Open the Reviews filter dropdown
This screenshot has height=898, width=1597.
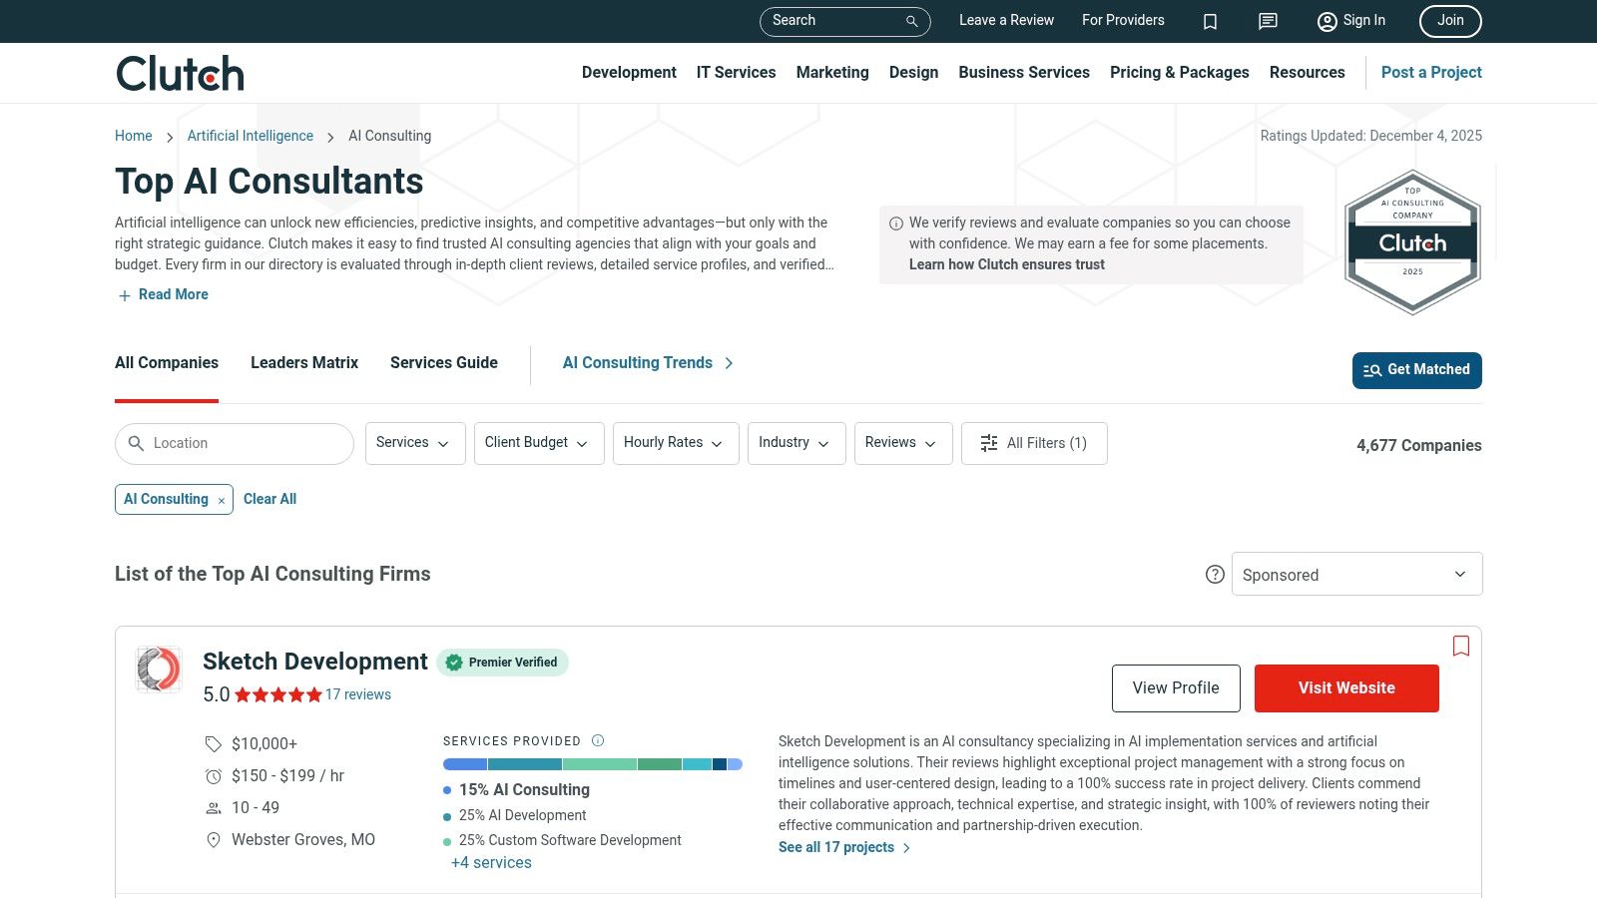(x=903, y=443)
